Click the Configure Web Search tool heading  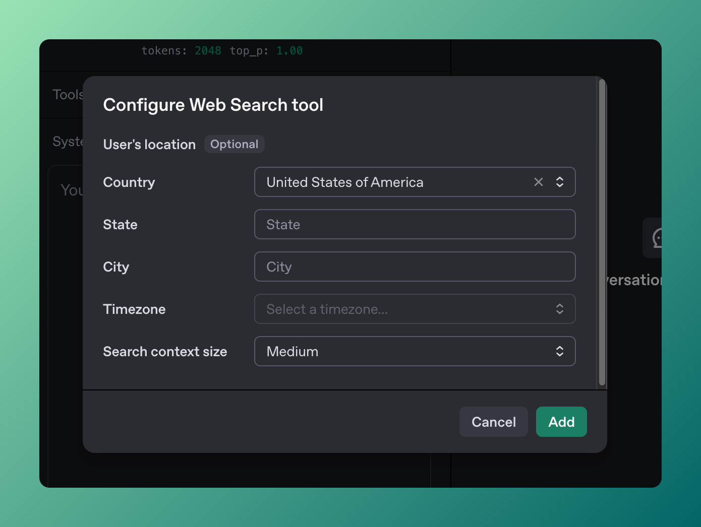click(213, 105)
